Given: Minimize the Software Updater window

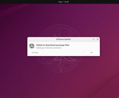Looking at the screenshot, I should point(93,39).
